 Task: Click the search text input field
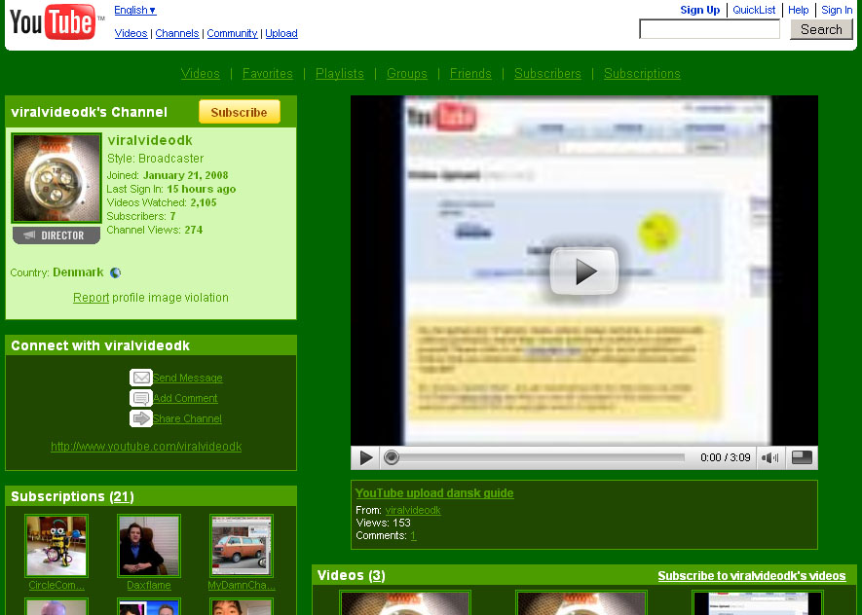tap(709, 30)
